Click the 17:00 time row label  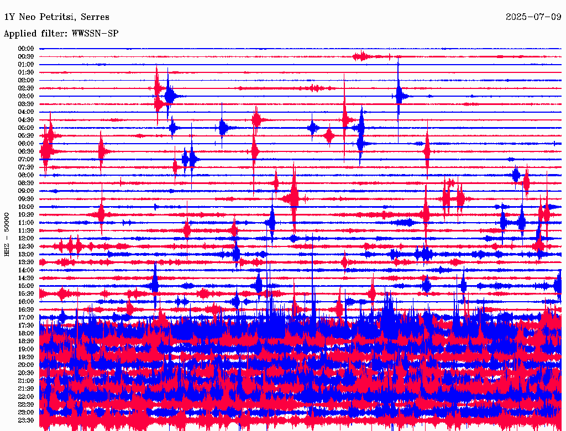point(26,318)
